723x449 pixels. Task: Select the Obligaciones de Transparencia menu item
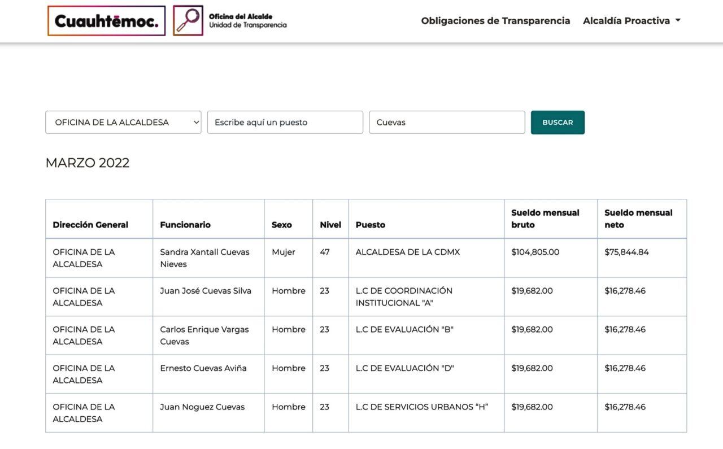pos(495,20)
